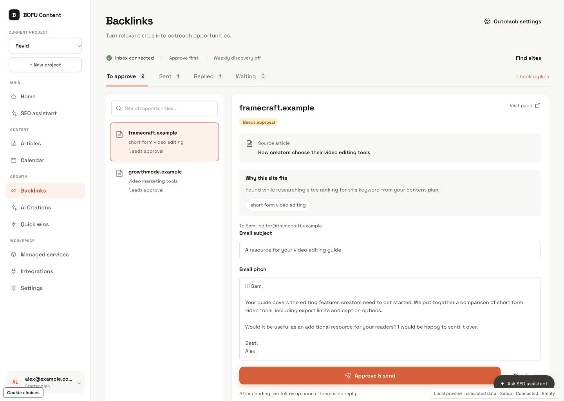Open Integrations in the sidebar
564x401 pixels.
(x=45, y=271)
